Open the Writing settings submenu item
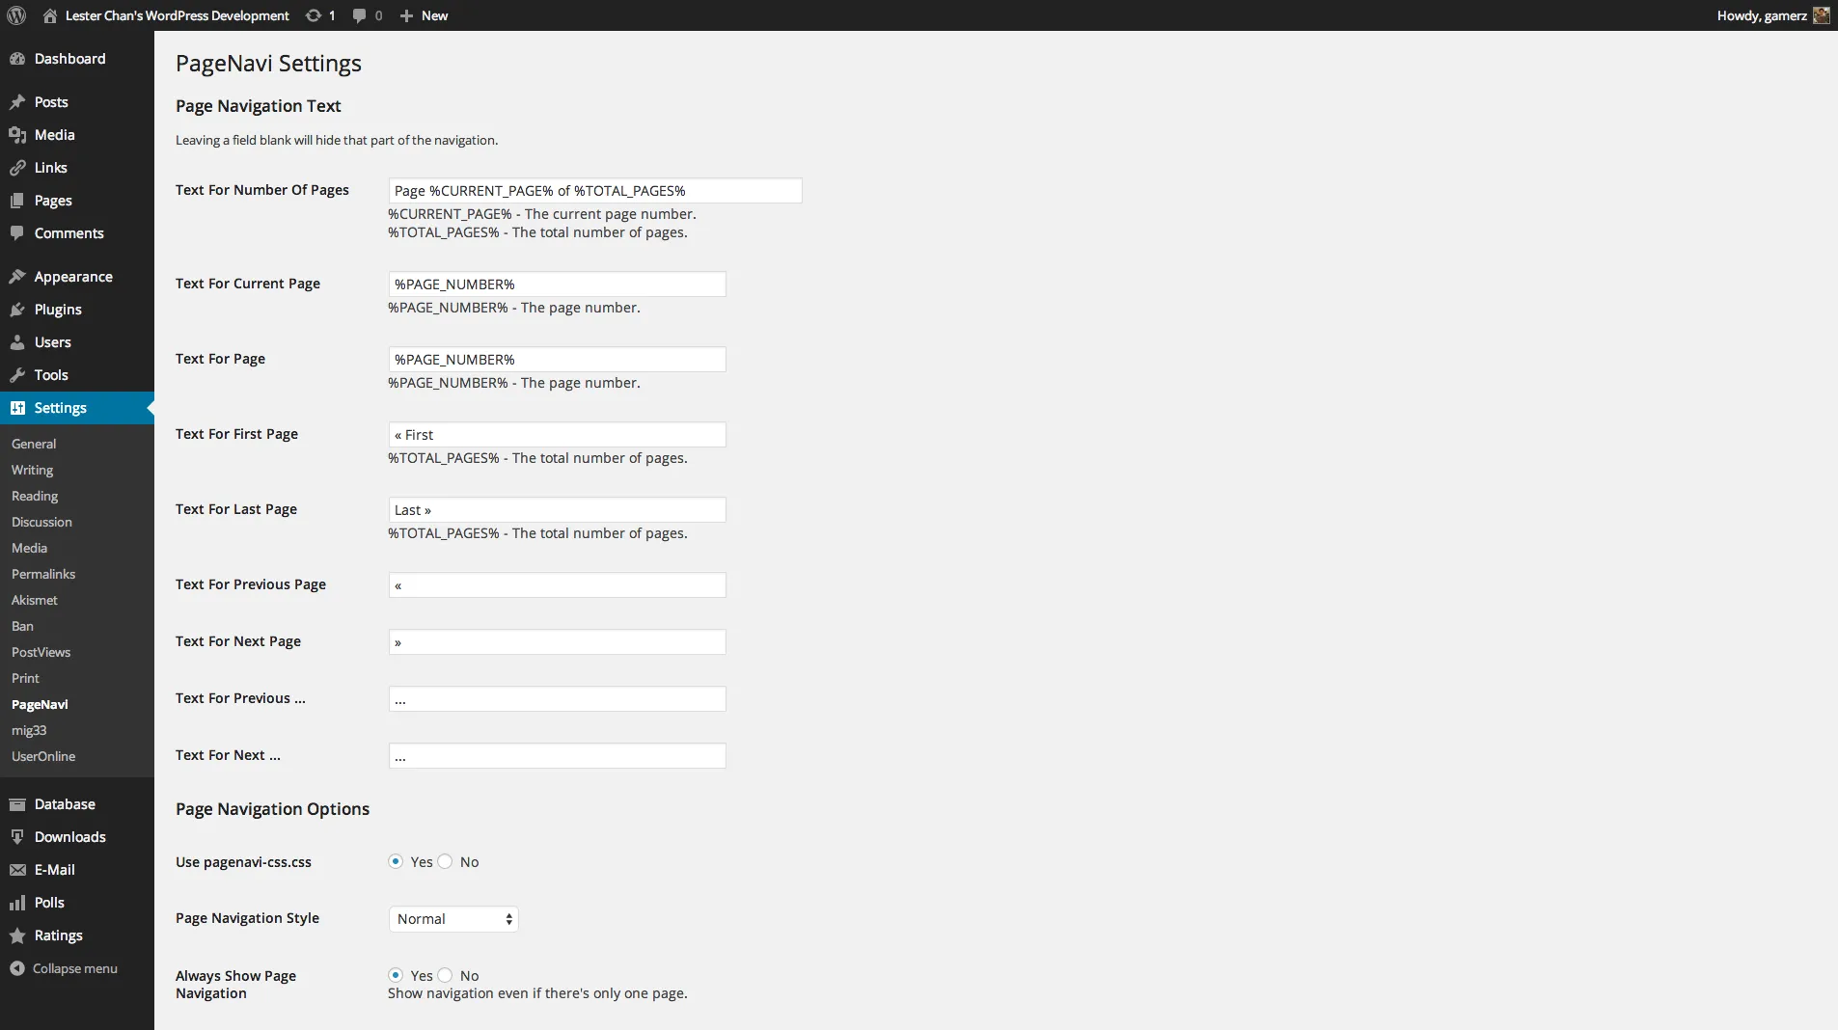The width and height of the screenshot is (1838, 1030). (32, 470)
